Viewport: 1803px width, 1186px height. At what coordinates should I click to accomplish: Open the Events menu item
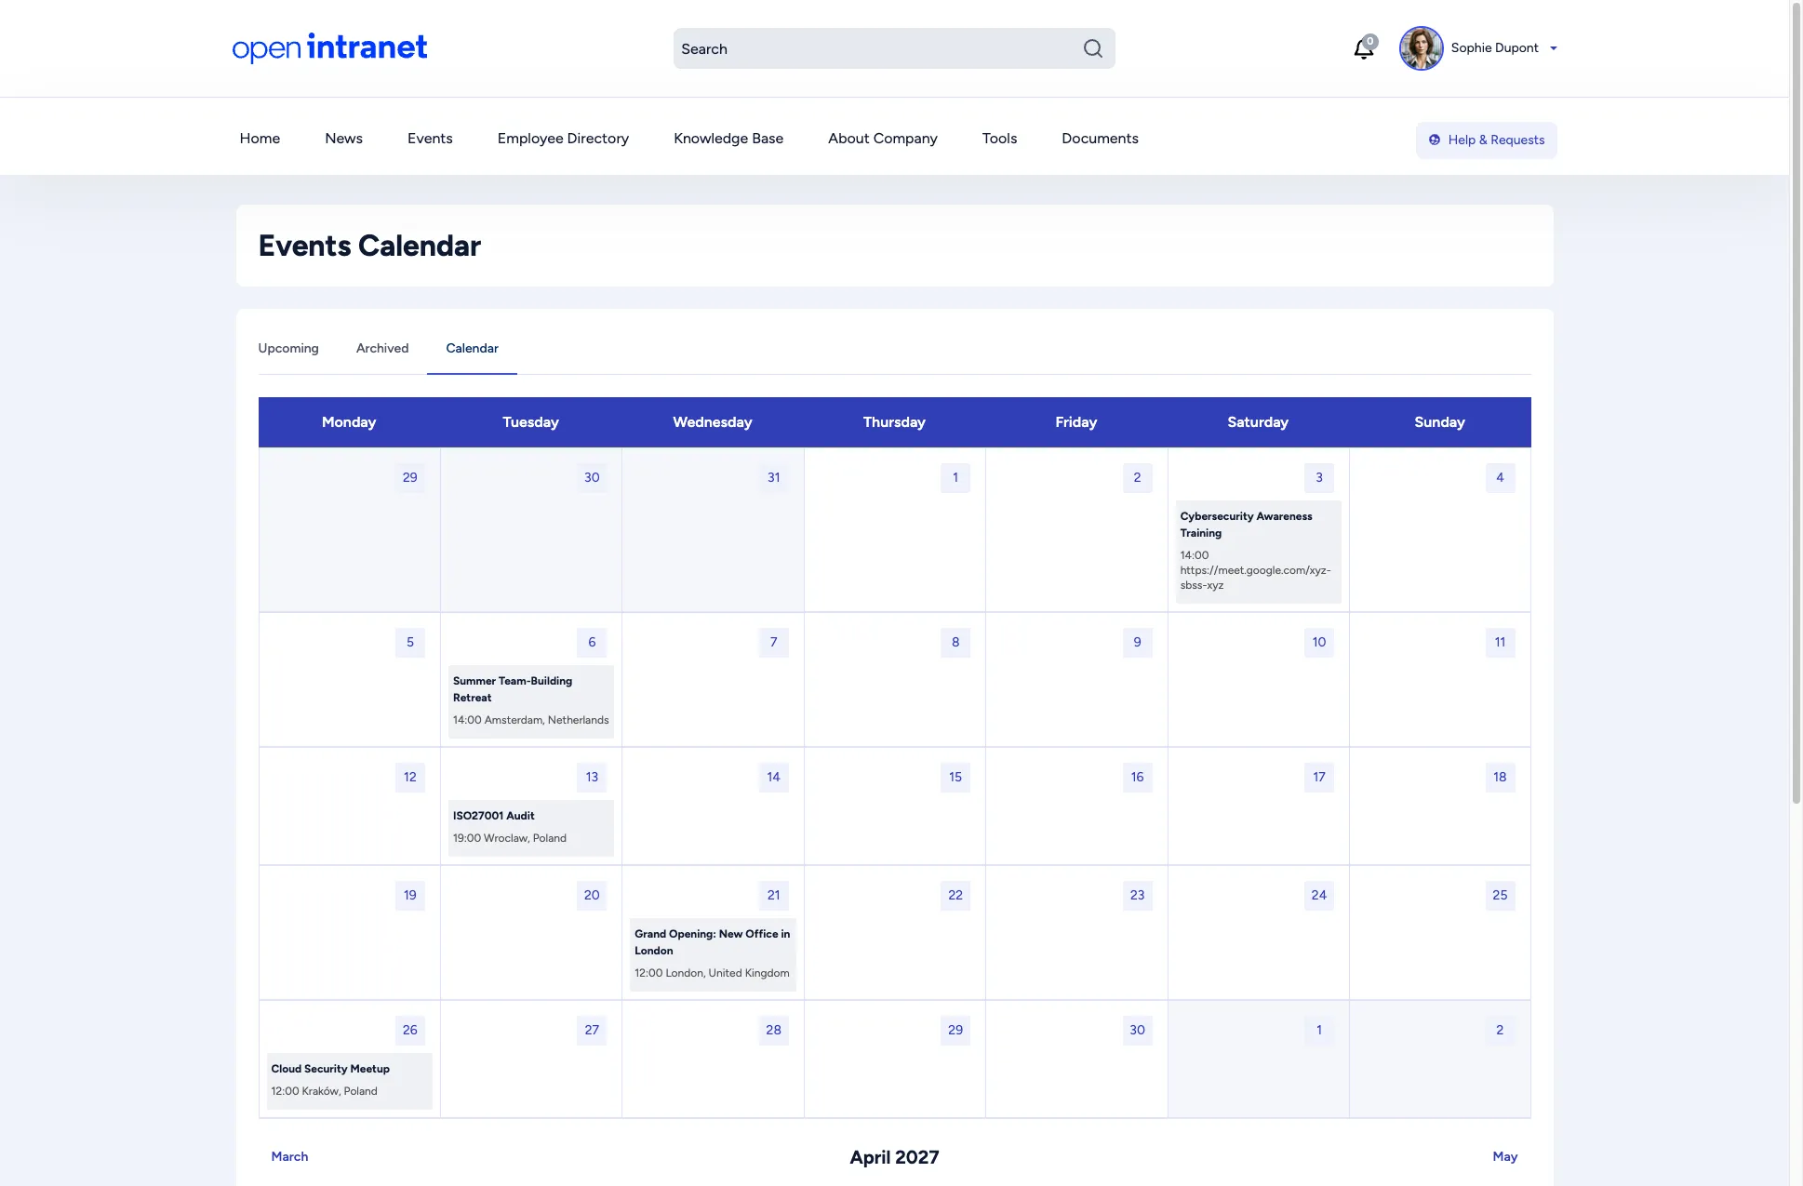pyautogui.click(x=430, y=139)
